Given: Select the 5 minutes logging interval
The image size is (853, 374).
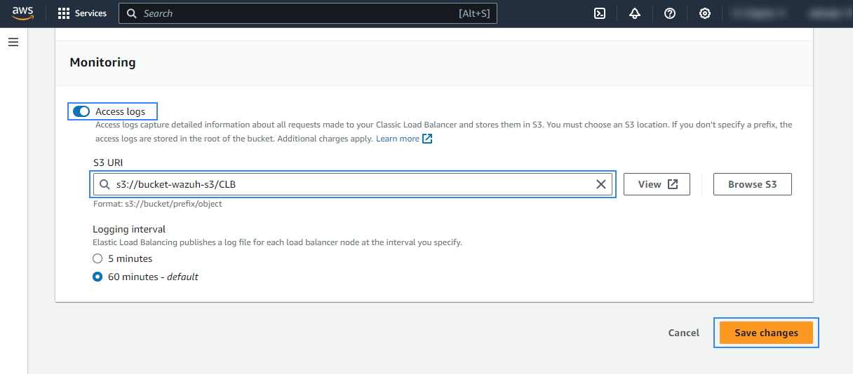Looking at the screenshot, I should click(x=98, y=258).
